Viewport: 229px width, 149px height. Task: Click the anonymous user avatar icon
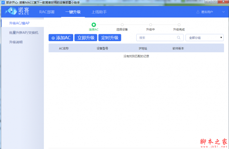198,12
